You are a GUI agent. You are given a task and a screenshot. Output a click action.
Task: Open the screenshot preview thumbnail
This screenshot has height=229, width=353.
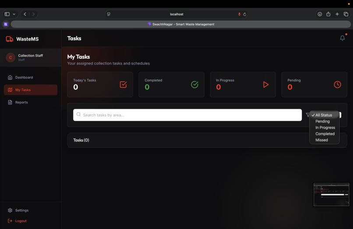click(x=331, y=194)
